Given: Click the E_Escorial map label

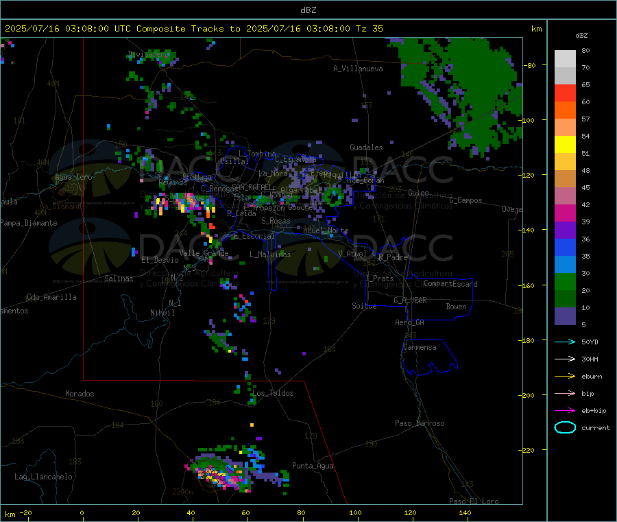Looking at the screenshot, I should click(254, 236).
